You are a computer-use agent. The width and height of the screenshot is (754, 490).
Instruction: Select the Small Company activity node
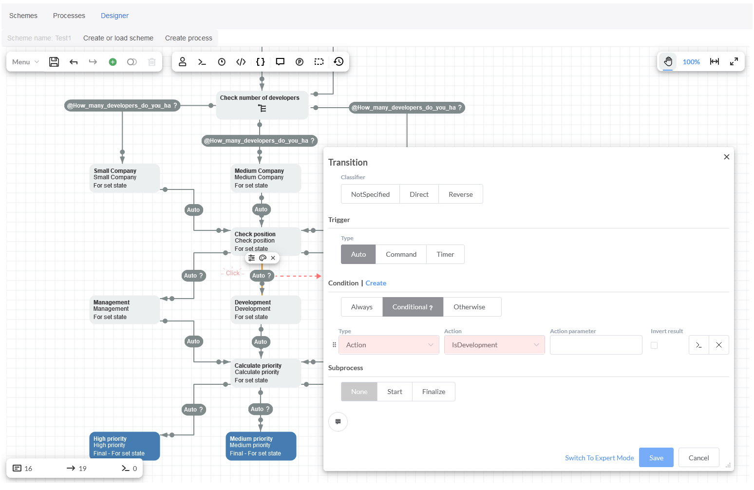click(125, 178)
